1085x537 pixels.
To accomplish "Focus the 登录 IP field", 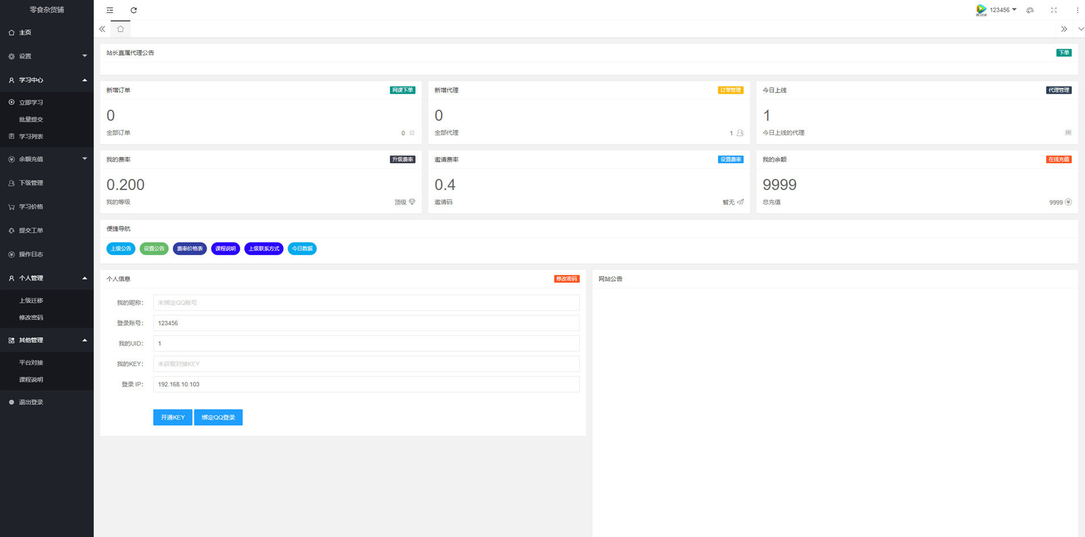I will click(366, 384).
